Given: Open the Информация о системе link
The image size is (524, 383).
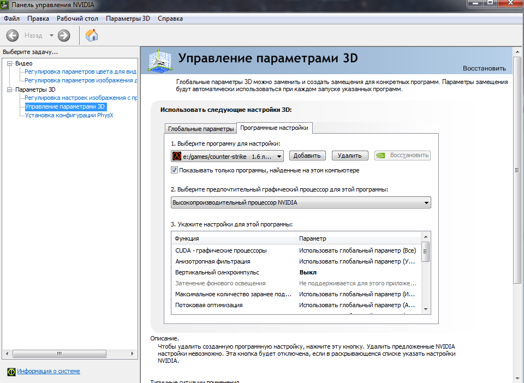Looking at the screenshot, I should pos(49,371).
